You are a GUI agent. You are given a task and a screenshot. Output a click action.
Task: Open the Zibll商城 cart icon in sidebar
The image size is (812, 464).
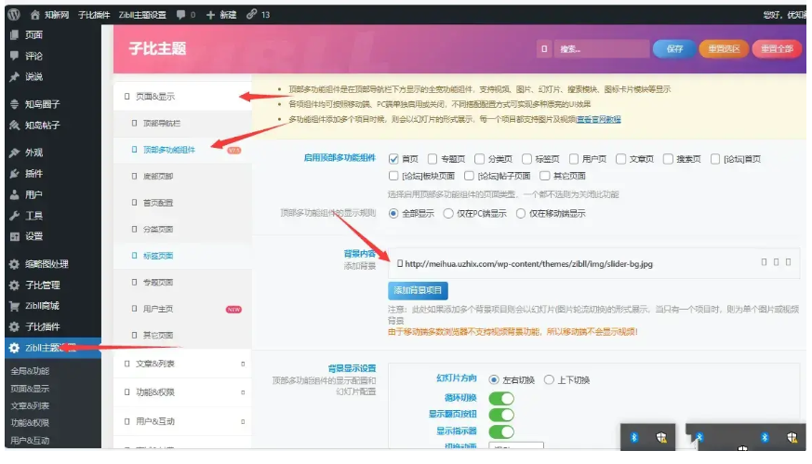click(14, 306)
